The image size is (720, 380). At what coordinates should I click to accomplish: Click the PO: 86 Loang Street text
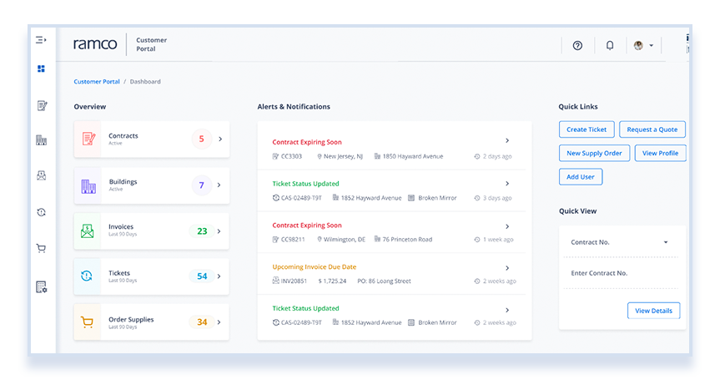[x=385, y=281]
